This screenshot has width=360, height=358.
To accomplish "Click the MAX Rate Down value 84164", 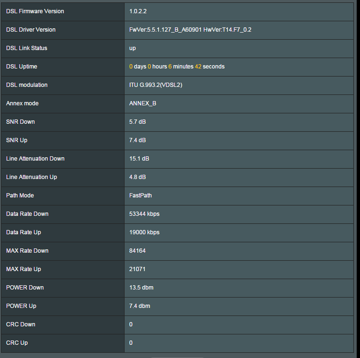I will [x=137, y=251].
